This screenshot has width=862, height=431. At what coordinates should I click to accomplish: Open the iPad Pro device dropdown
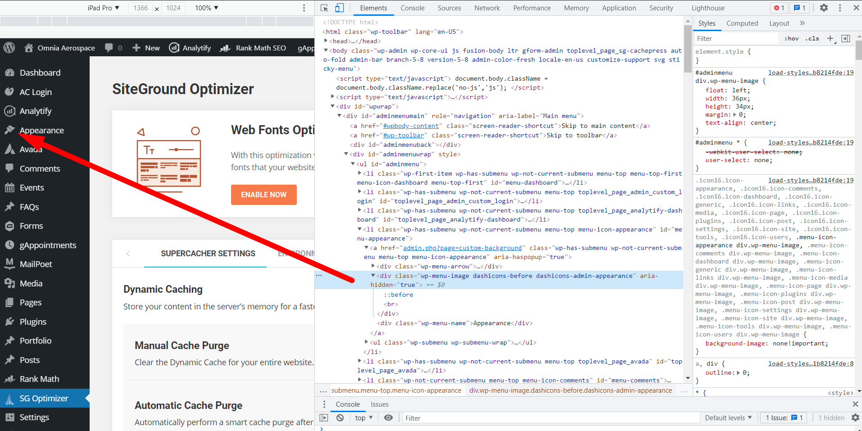[x=104, y=8]
